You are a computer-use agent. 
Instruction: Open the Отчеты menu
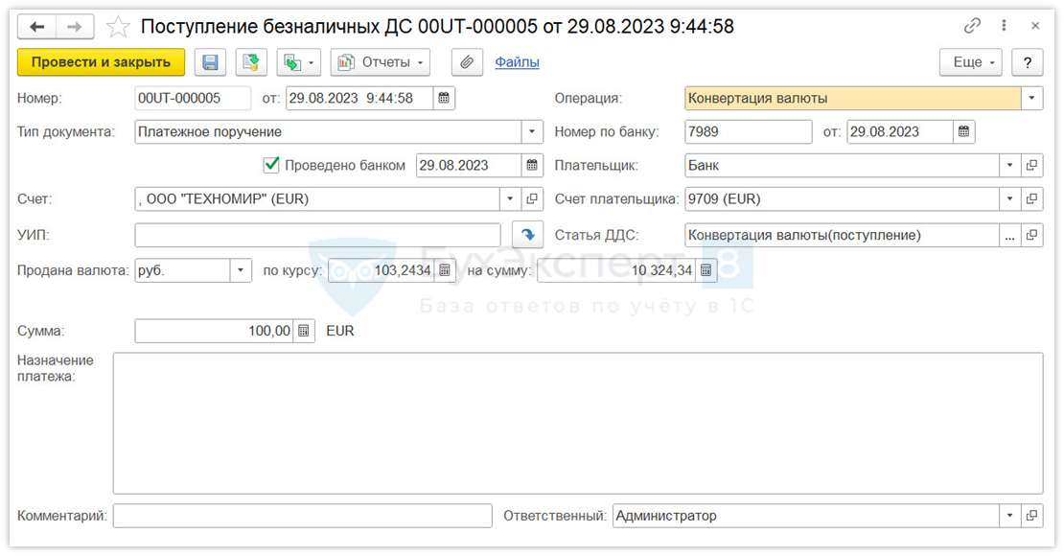(380, 62)
